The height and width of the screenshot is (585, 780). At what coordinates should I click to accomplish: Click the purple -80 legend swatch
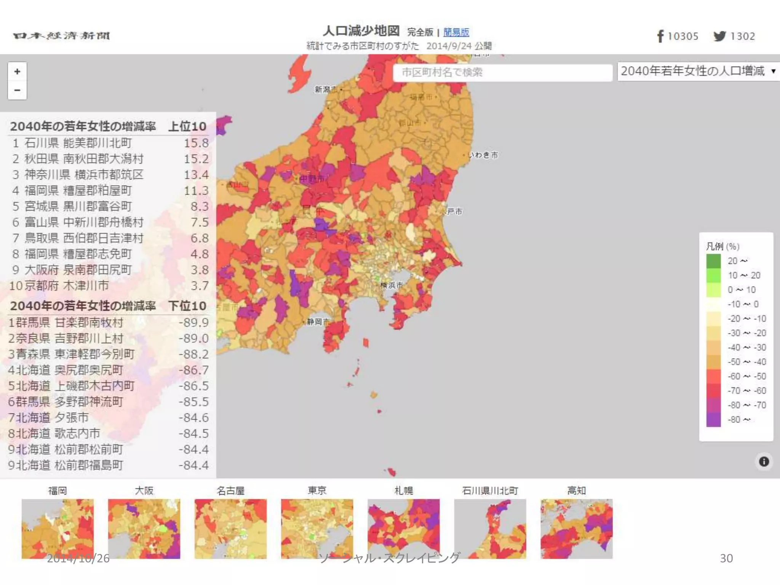pyautogui.click(x=713, y=420)
